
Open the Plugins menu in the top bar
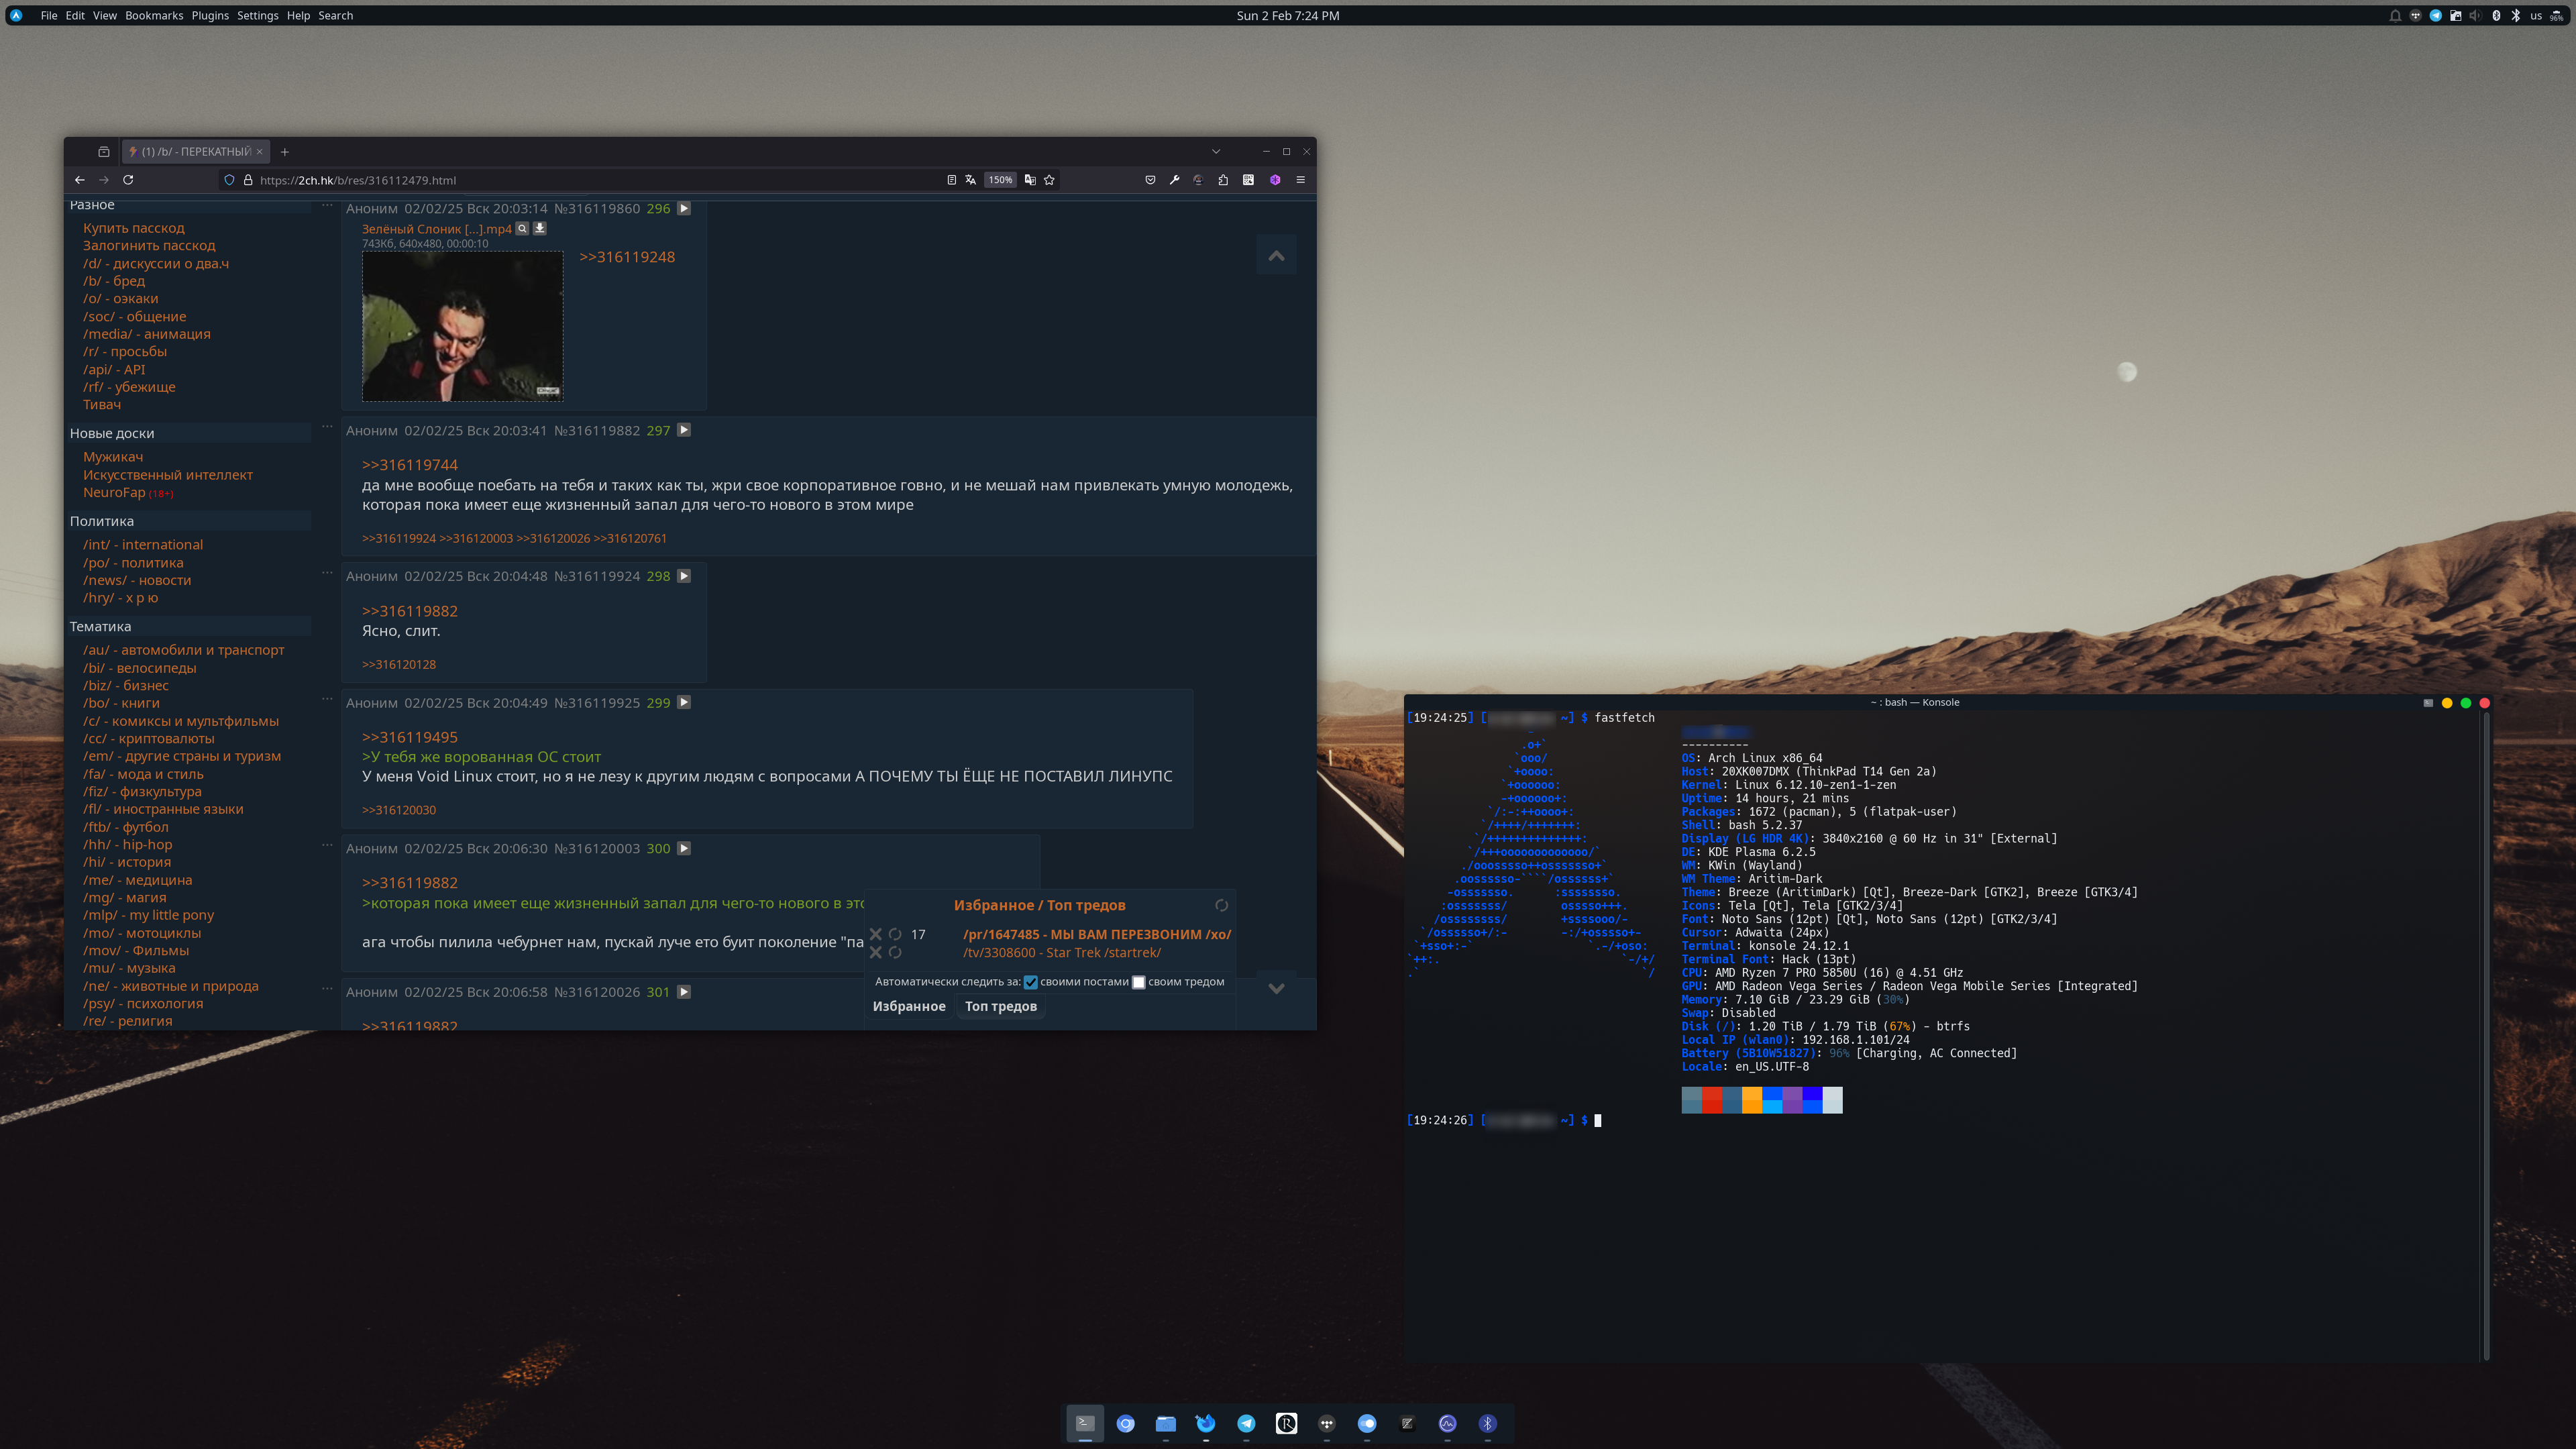[x=210, y=15]
